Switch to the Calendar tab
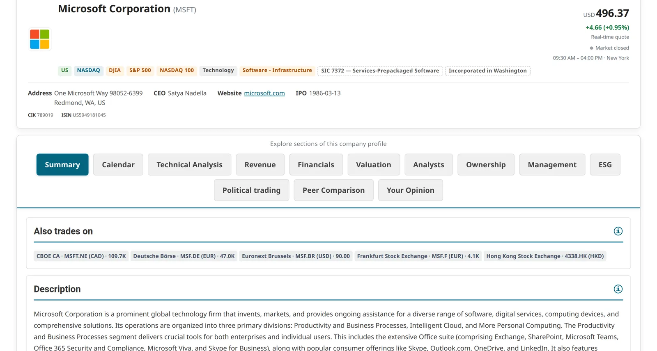 click(118, 164)
